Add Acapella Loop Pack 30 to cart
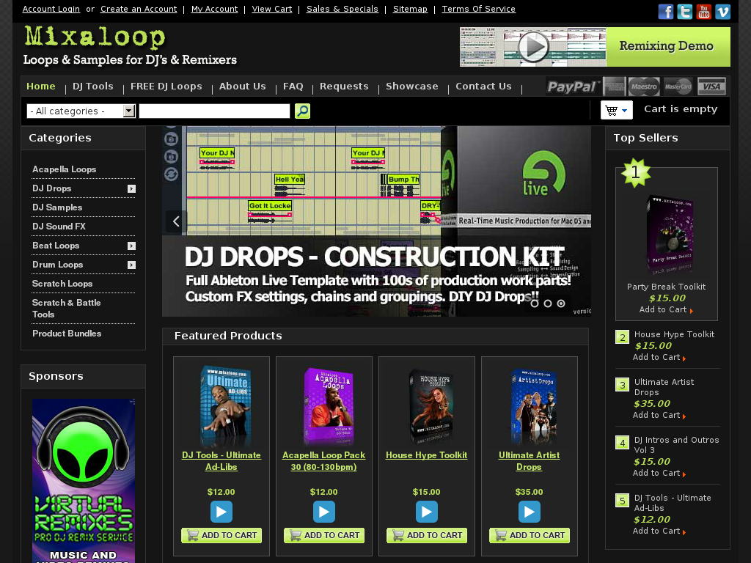Image resolution: width=751 pixels, height=563 pixels. [323, 535]
